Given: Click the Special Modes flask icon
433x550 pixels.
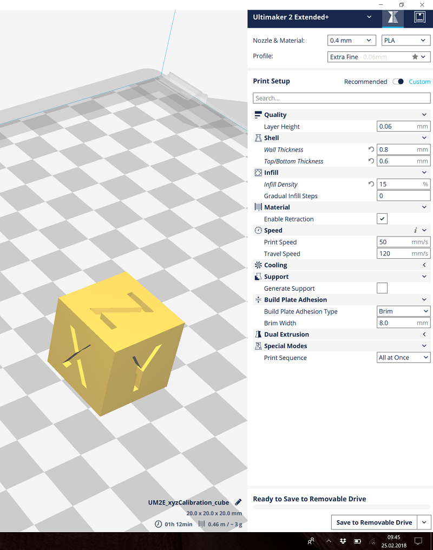Looking at the screenshot, I should 258,346.
